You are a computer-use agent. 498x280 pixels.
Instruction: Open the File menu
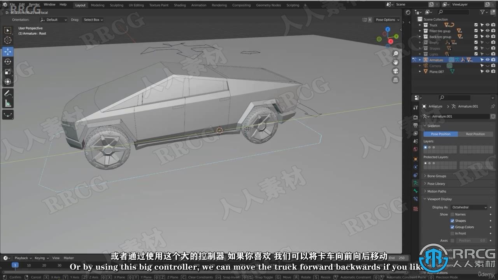[12, 5]
